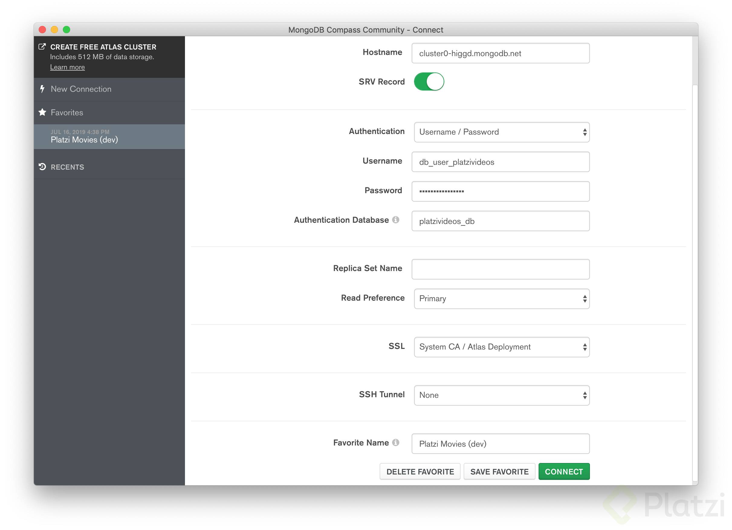Click the green macOS zoom window button
Viewport: 732px width, 530px height.
(x=66, y=30)
